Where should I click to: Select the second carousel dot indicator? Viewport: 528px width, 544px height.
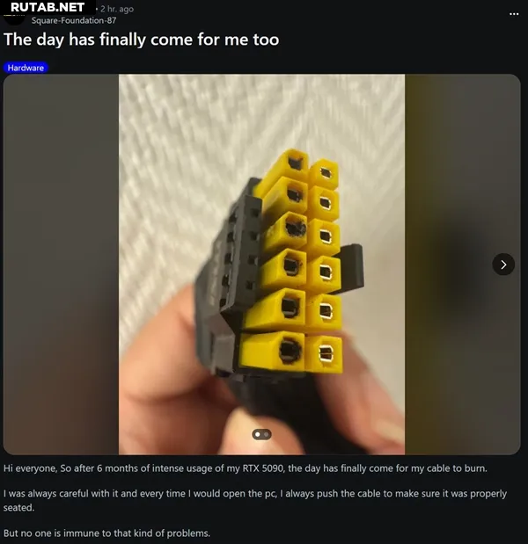pyautogui.click(x=266, y=434)
